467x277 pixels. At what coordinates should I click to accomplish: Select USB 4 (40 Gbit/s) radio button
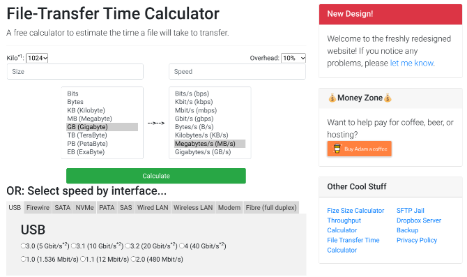point(181,246)
